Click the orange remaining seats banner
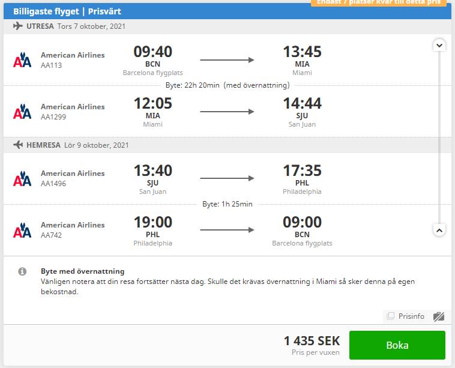The width and height of the screenshot is (455, 368). [379, 2]
